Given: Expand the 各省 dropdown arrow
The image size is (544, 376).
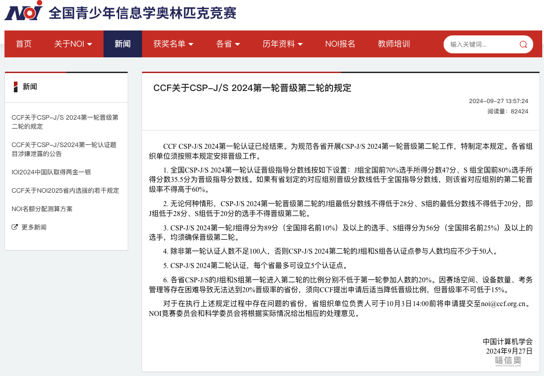Looking at the screenshot, I should point(237,44).
